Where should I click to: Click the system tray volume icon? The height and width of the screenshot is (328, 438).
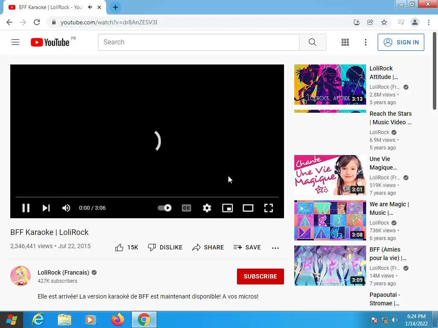coord(394,319)
